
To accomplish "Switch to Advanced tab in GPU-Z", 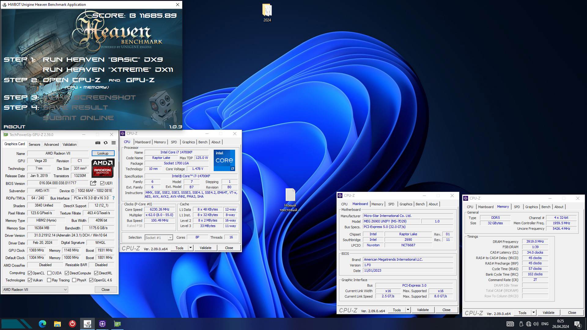I will [51, 145].
